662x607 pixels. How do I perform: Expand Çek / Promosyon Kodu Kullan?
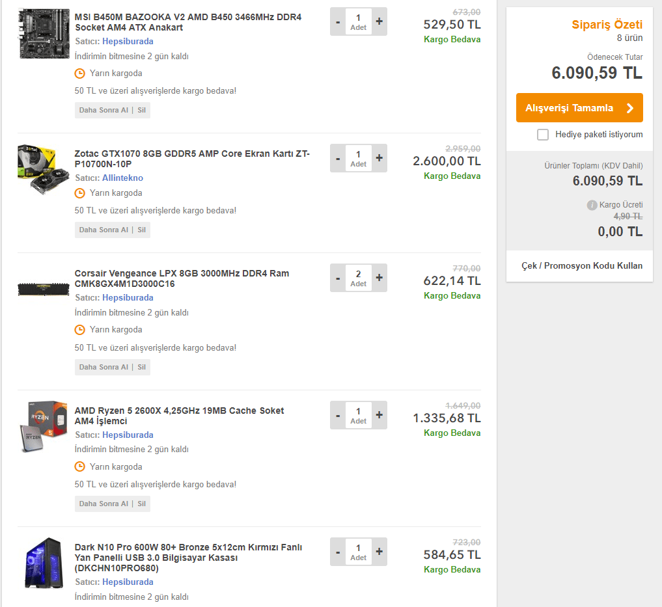coord(581,265)
